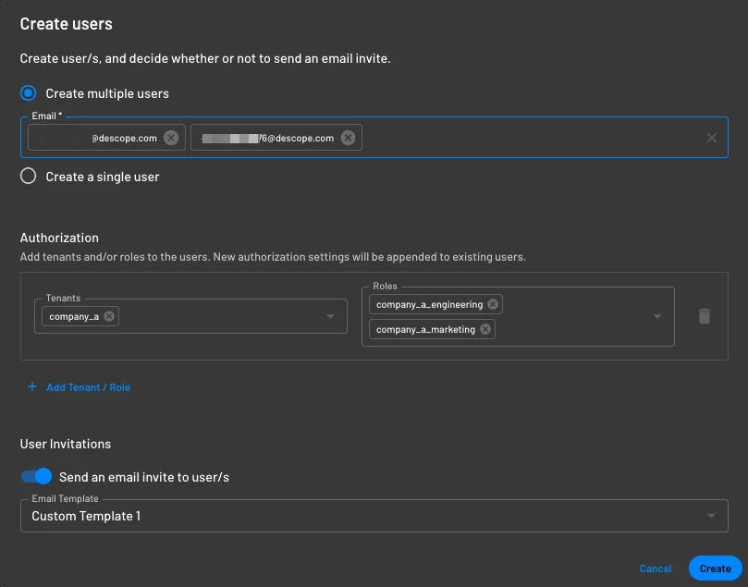The height and width of the screenshot is (587, 748).
Task: Remove the company_a tenant chip
Action: tap(109, 316)
